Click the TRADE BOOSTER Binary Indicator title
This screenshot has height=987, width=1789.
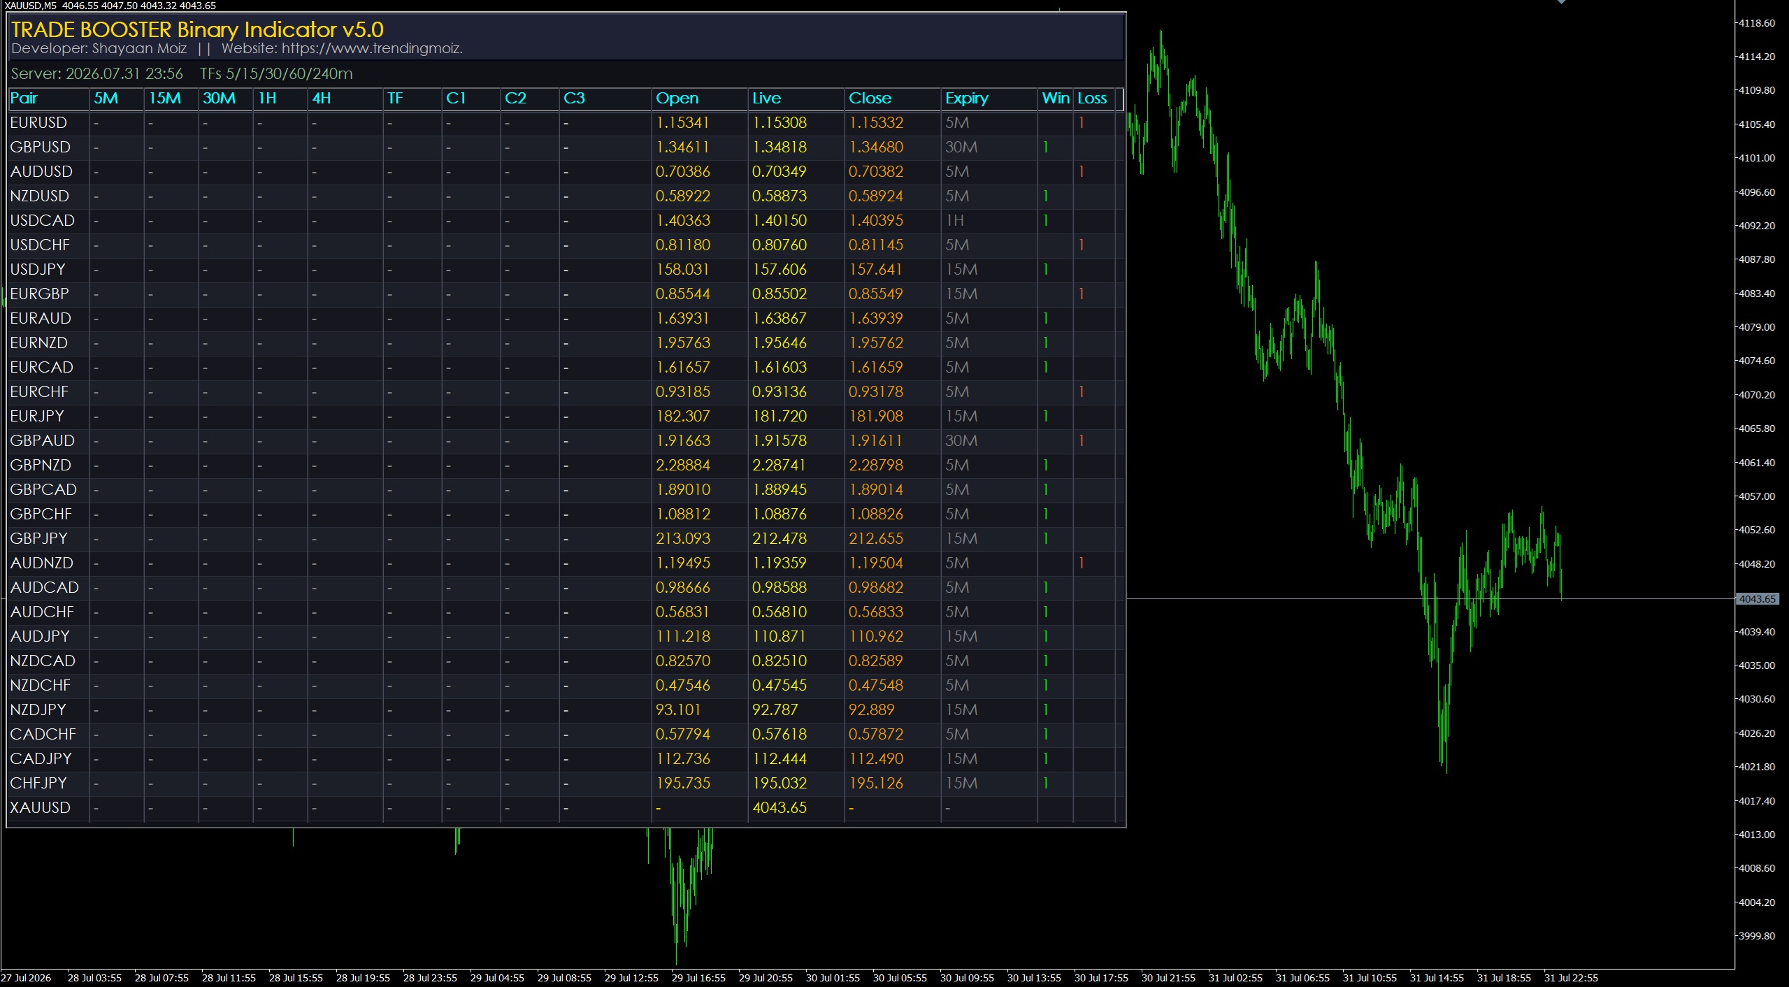tap(197, 29)
